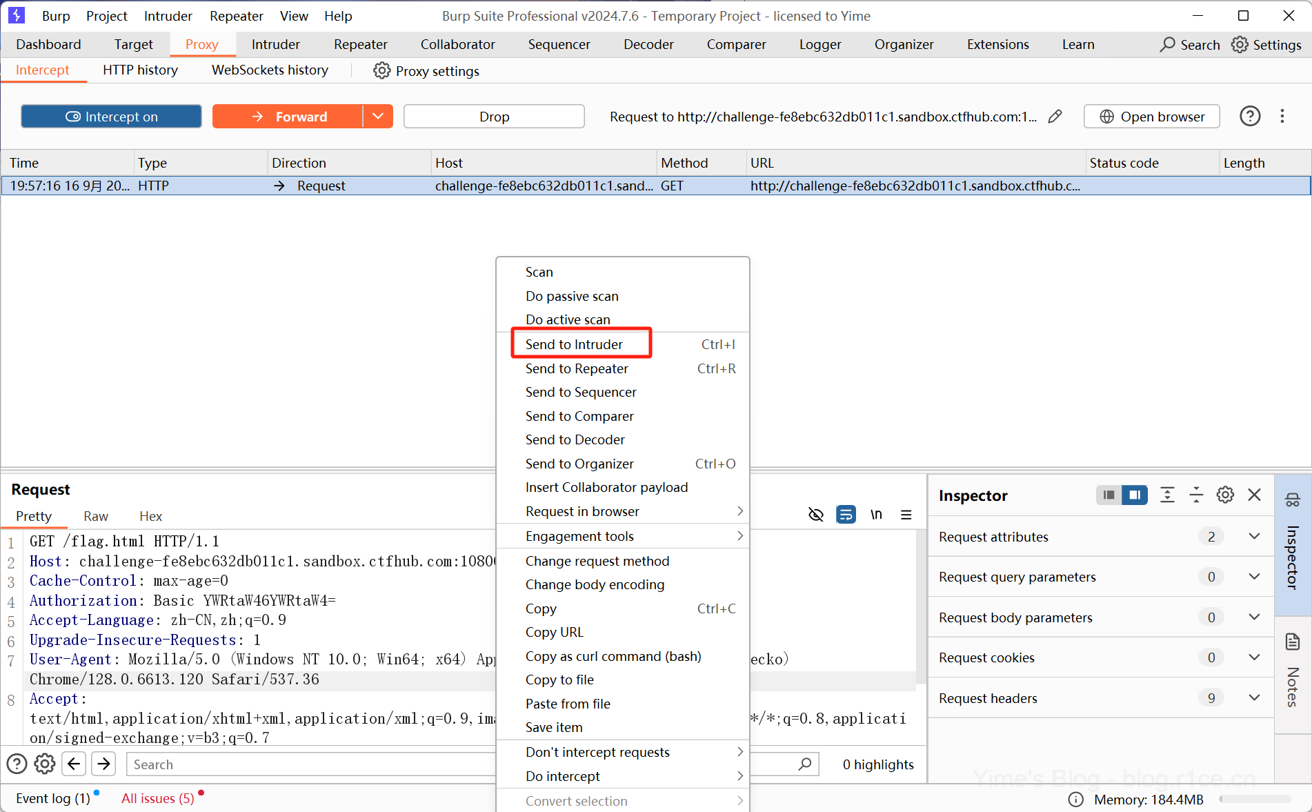This screenshot has width=1312, height=812.
Task: Open the Notes side panel icon
Action: coord(1293,642)
